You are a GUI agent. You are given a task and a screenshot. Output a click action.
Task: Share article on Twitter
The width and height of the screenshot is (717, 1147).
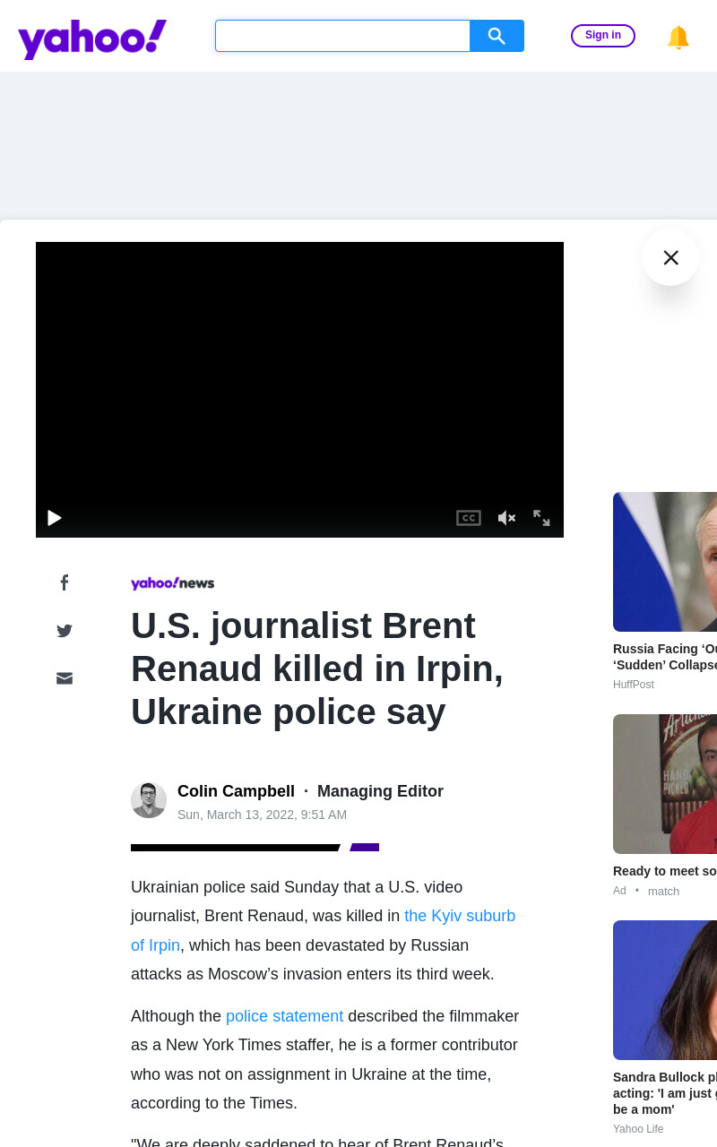pos(65,631)
